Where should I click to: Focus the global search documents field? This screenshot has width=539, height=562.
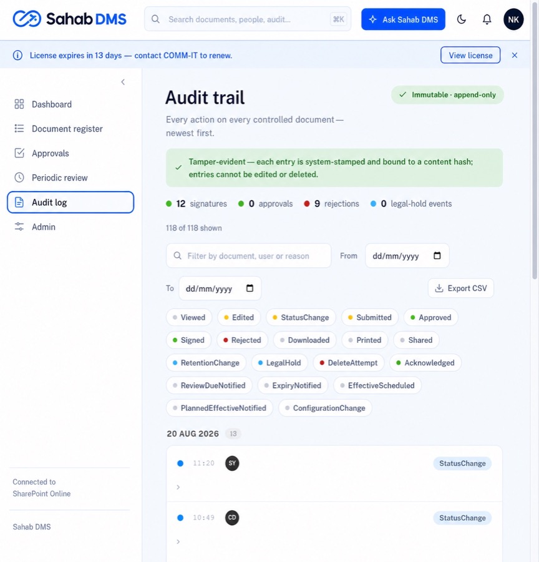(248, 19)
